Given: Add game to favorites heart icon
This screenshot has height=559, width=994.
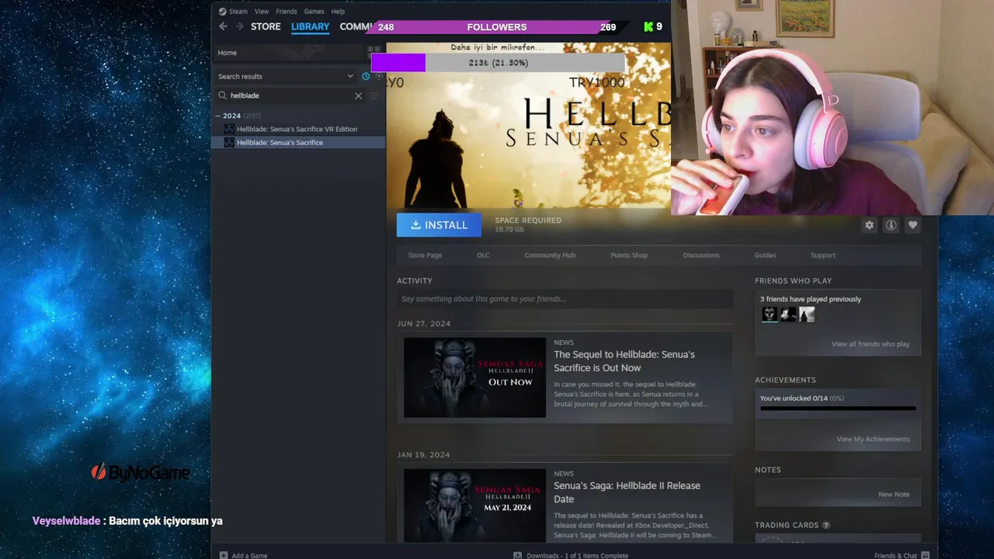Looking at the screenshot, I should 912,225.
